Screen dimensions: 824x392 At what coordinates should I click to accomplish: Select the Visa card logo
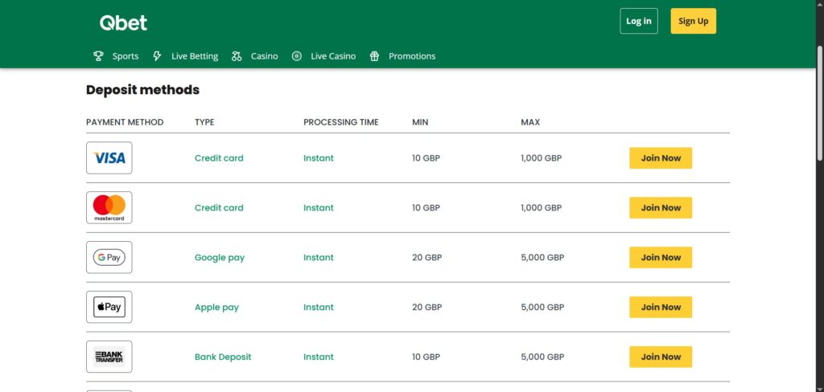[x=109, y=158]
